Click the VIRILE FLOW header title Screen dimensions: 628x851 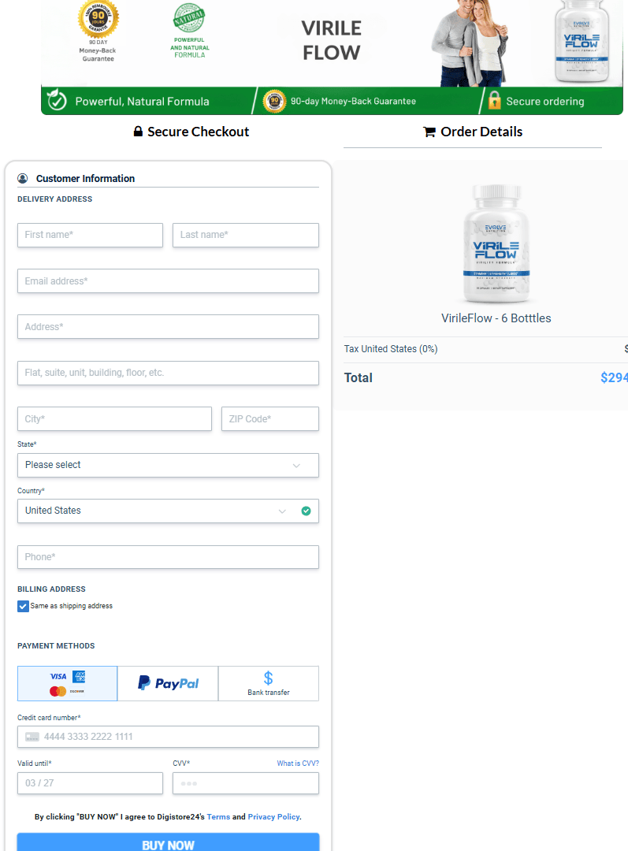(x=332, y=40)
